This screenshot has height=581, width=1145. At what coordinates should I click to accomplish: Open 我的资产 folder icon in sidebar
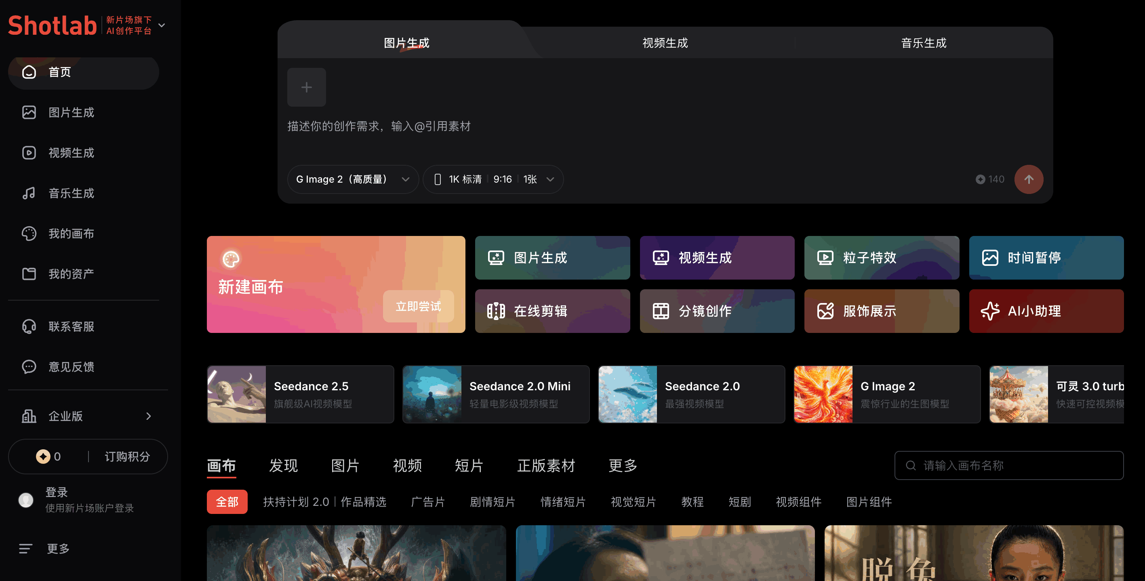click(x=29, y=274)
